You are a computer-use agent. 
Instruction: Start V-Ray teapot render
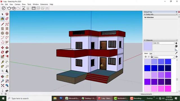(9, 8)
